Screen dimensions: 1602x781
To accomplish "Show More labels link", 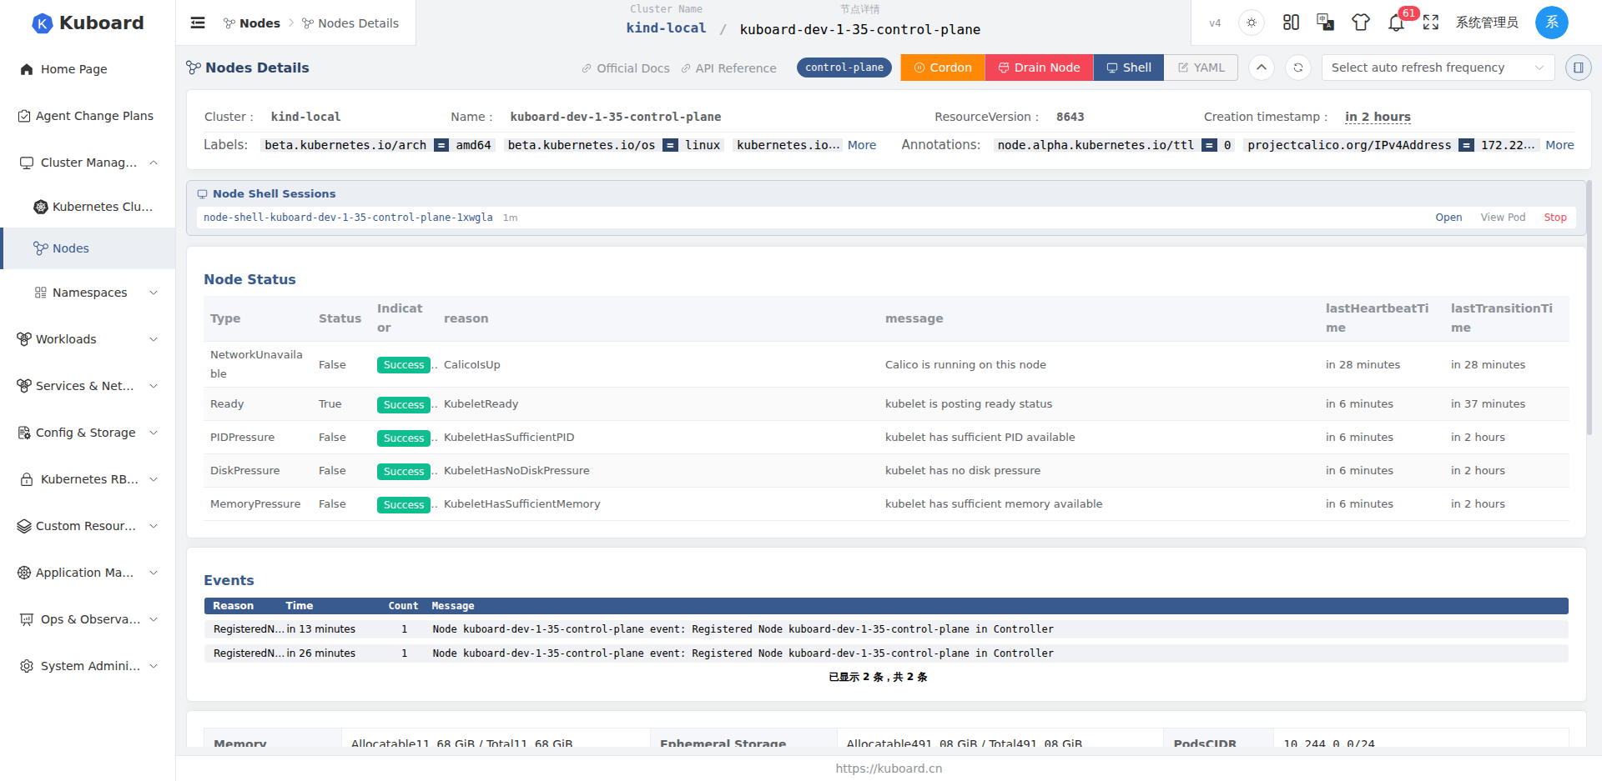I will click(862, 145).
